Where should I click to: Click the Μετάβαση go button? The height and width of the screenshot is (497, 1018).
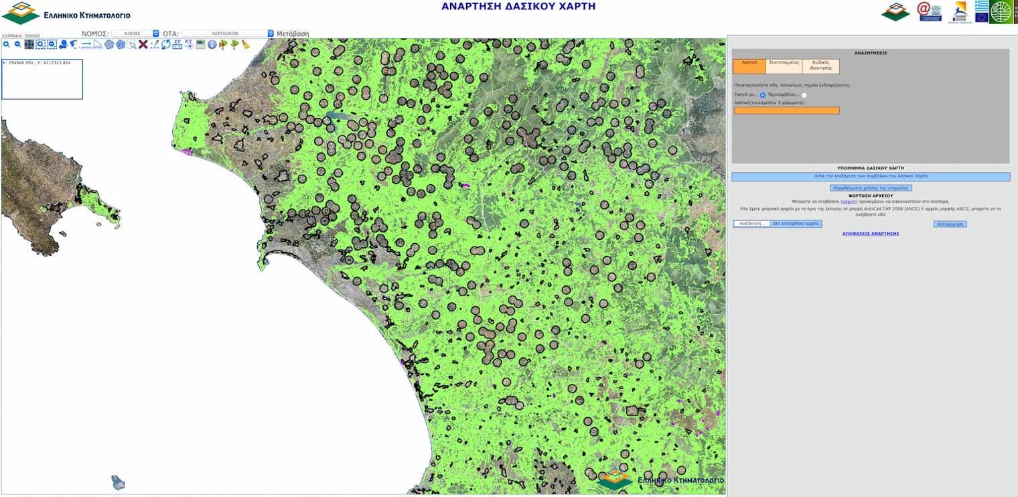(x=293, y=33)
